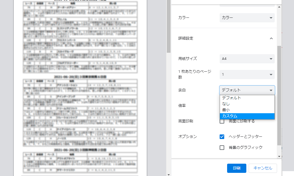Choose なし from the margin options
294x176 pixels.
[x=247, y=104]
